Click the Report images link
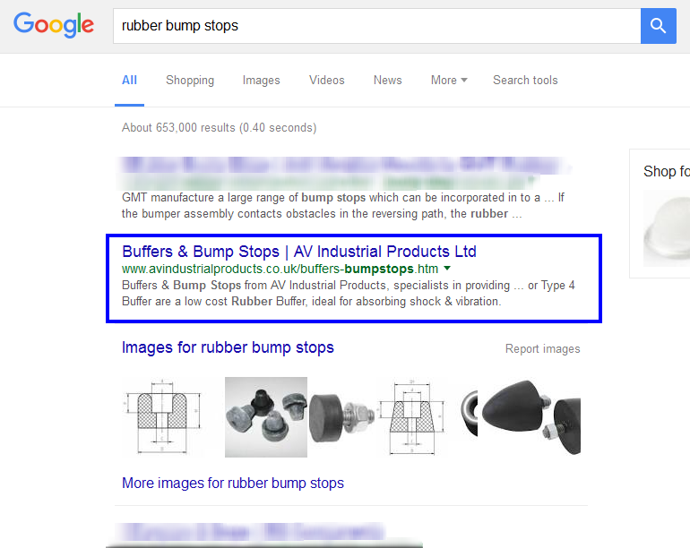The image size is (690, 548). tap(542, 348)
